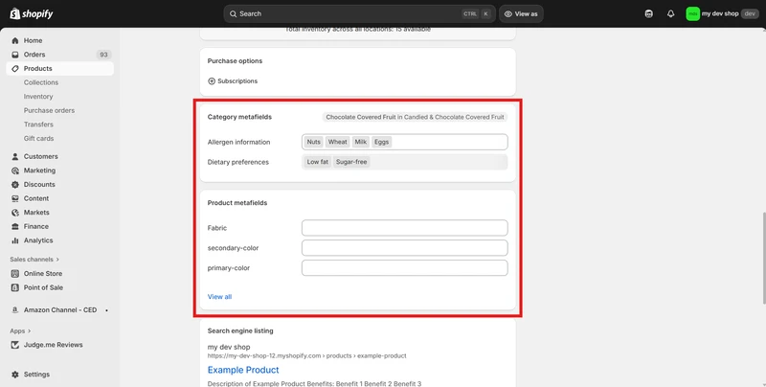
Task: Click the Eggs allergen tag
Action: [381, 142]
